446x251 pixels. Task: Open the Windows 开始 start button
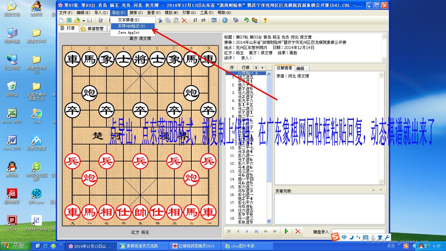(x=16, y=246)
